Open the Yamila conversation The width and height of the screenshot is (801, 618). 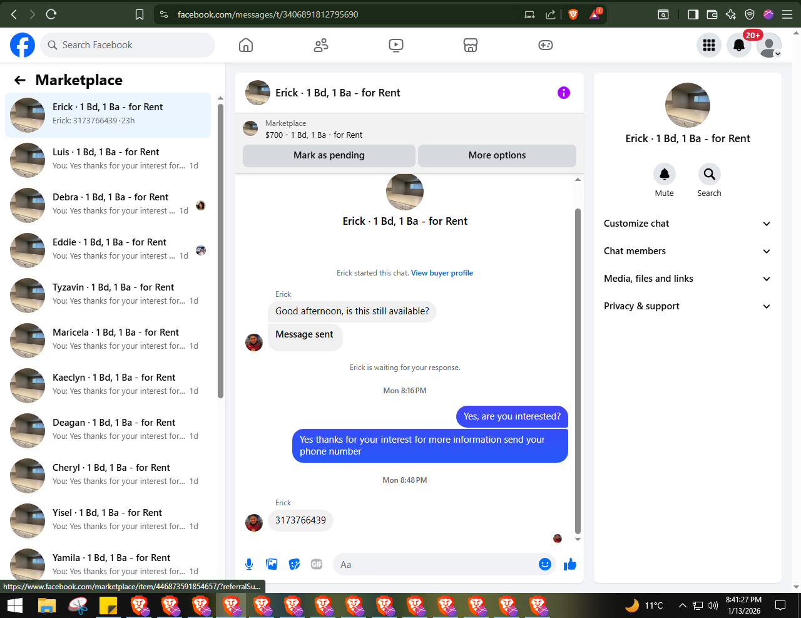point(108,564)
